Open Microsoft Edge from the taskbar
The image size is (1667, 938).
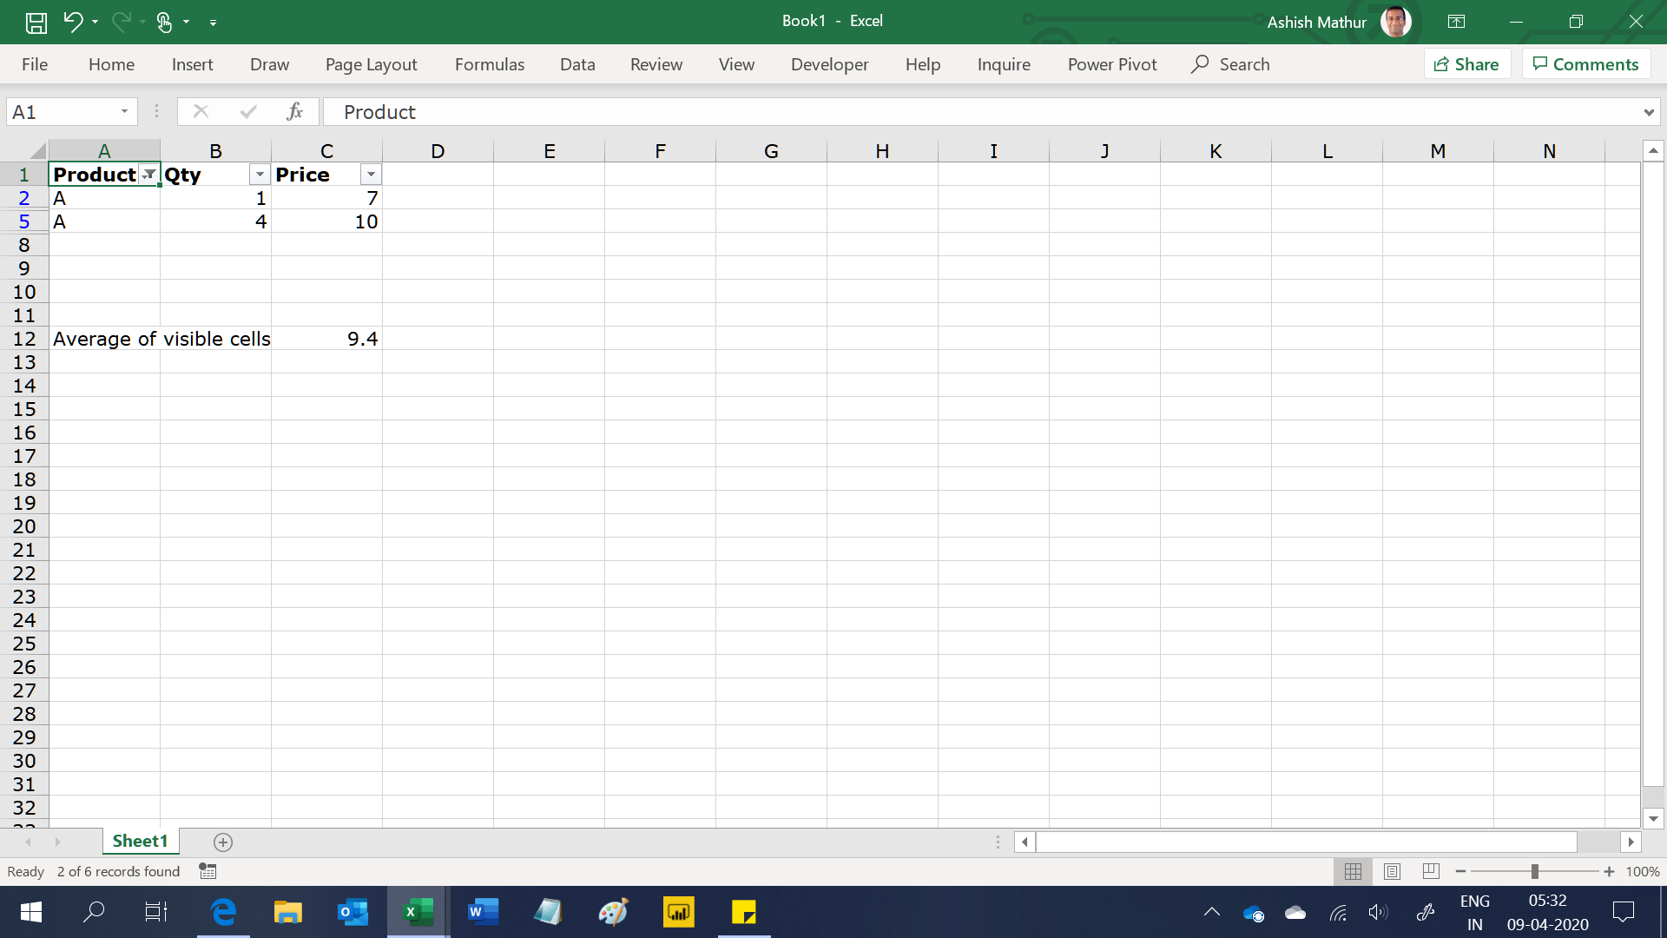point(223,912)
